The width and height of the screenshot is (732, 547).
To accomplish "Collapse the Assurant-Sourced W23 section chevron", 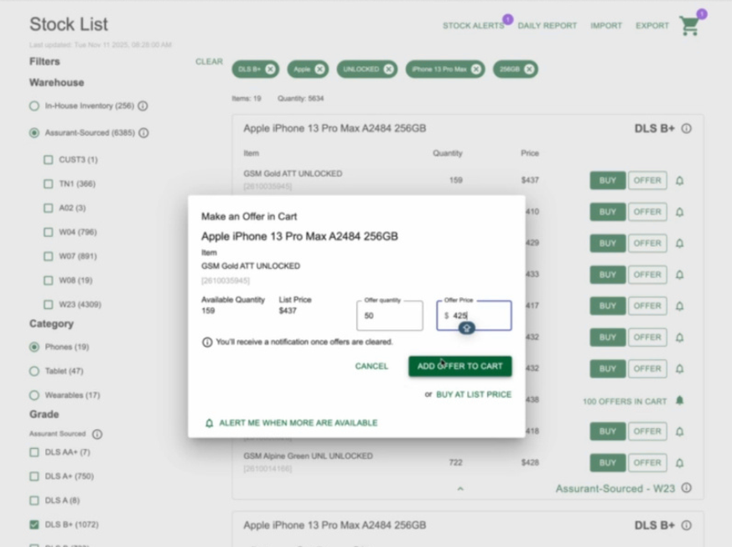I will (459, 488).
